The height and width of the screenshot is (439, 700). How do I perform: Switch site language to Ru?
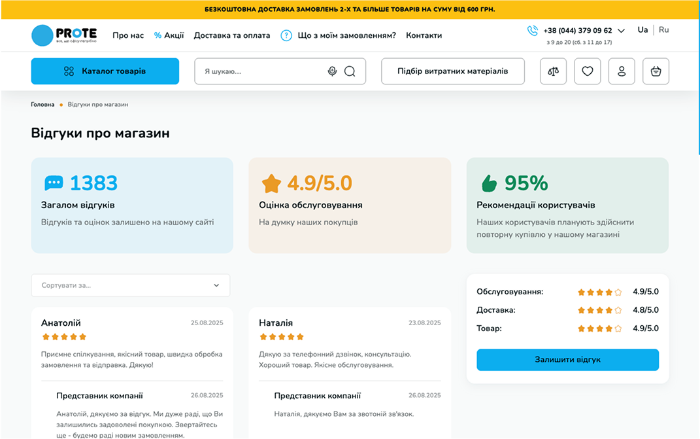click(663, 30)
